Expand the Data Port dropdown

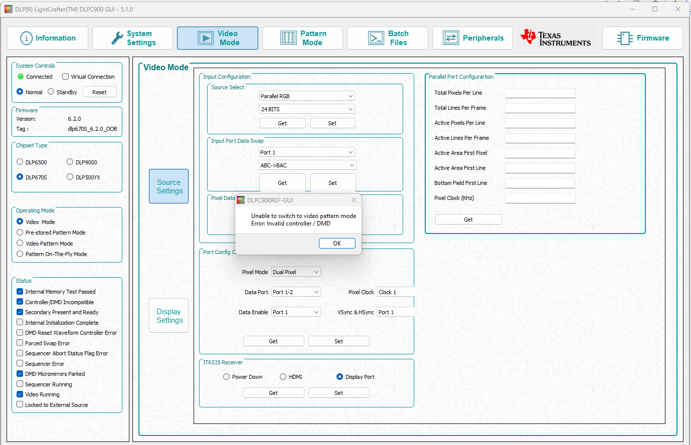click(296, 292)
